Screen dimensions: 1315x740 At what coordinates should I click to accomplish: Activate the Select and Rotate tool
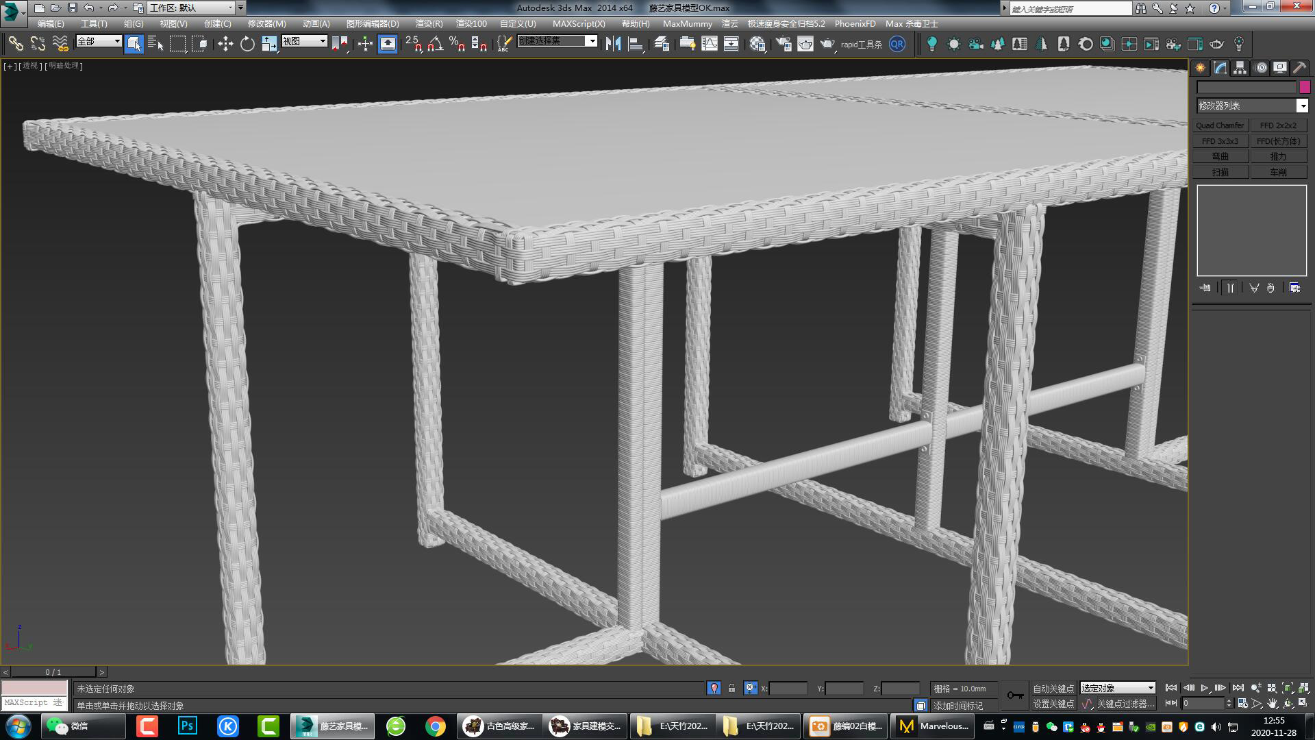tap(247, 43)
